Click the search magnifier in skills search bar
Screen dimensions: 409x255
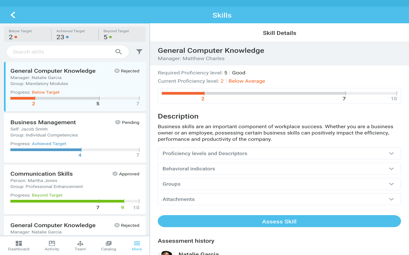118,51
